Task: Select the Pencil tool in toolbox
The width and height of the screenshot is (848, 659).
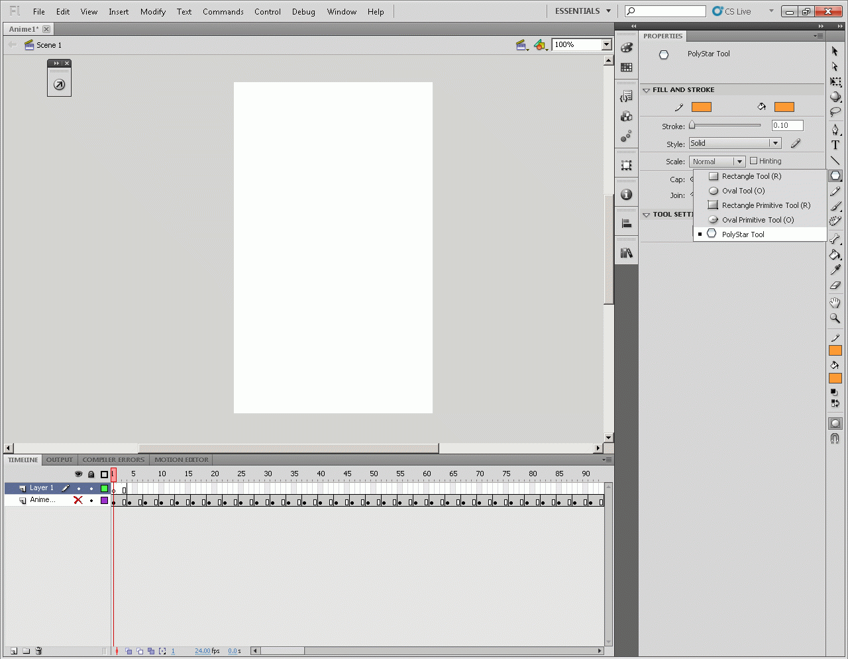Action: [x=835, y=191]
